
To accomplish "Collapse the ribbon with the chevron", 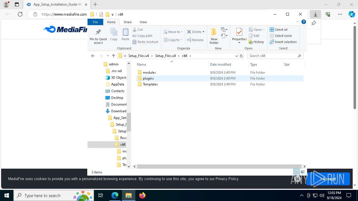I will pos(298,22).
